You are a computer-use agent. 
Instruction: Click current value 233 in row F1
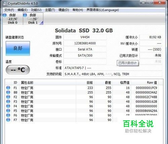(90, 88)
